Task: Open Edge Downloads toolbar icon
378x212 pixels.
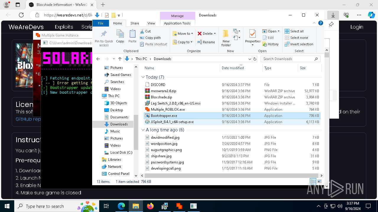Action: click(x=333, y=15)
